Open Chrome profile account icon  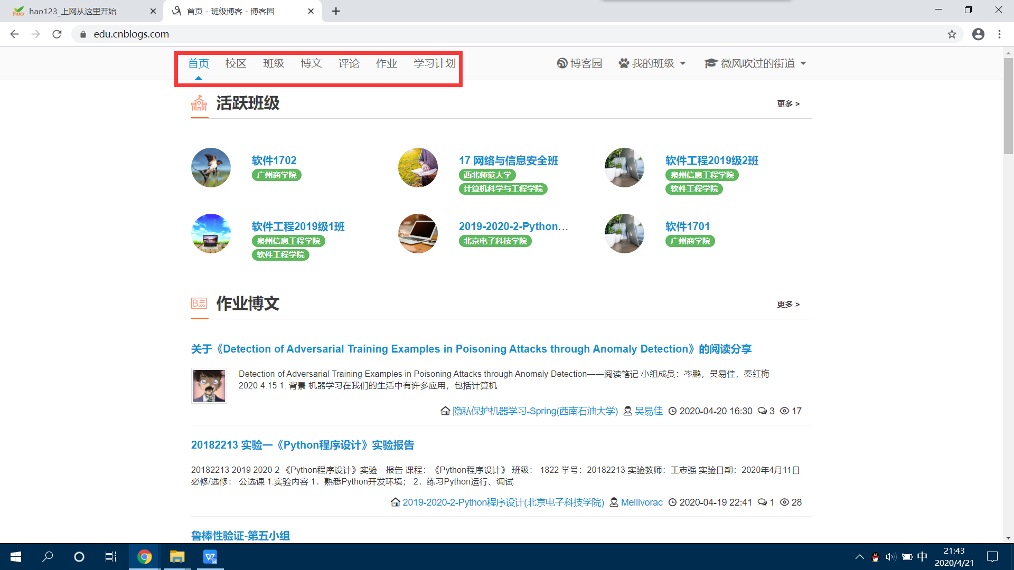click(978, 34)
